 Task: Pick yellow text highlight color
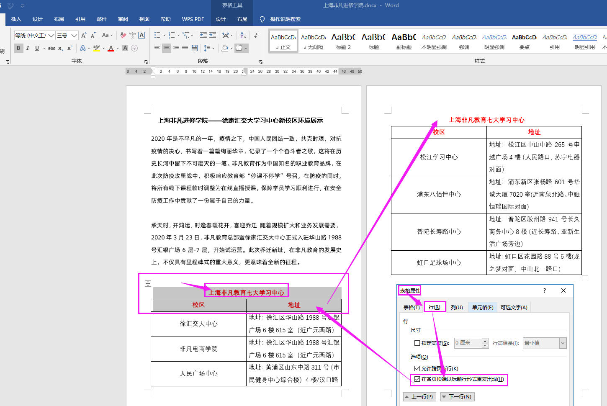tap(97, 48)
